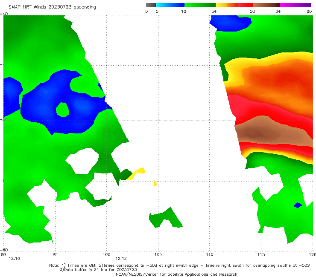Viewport: 316px width, 277px height.
Task: Click the "64" label under the color bar
Action: (278, 11)
